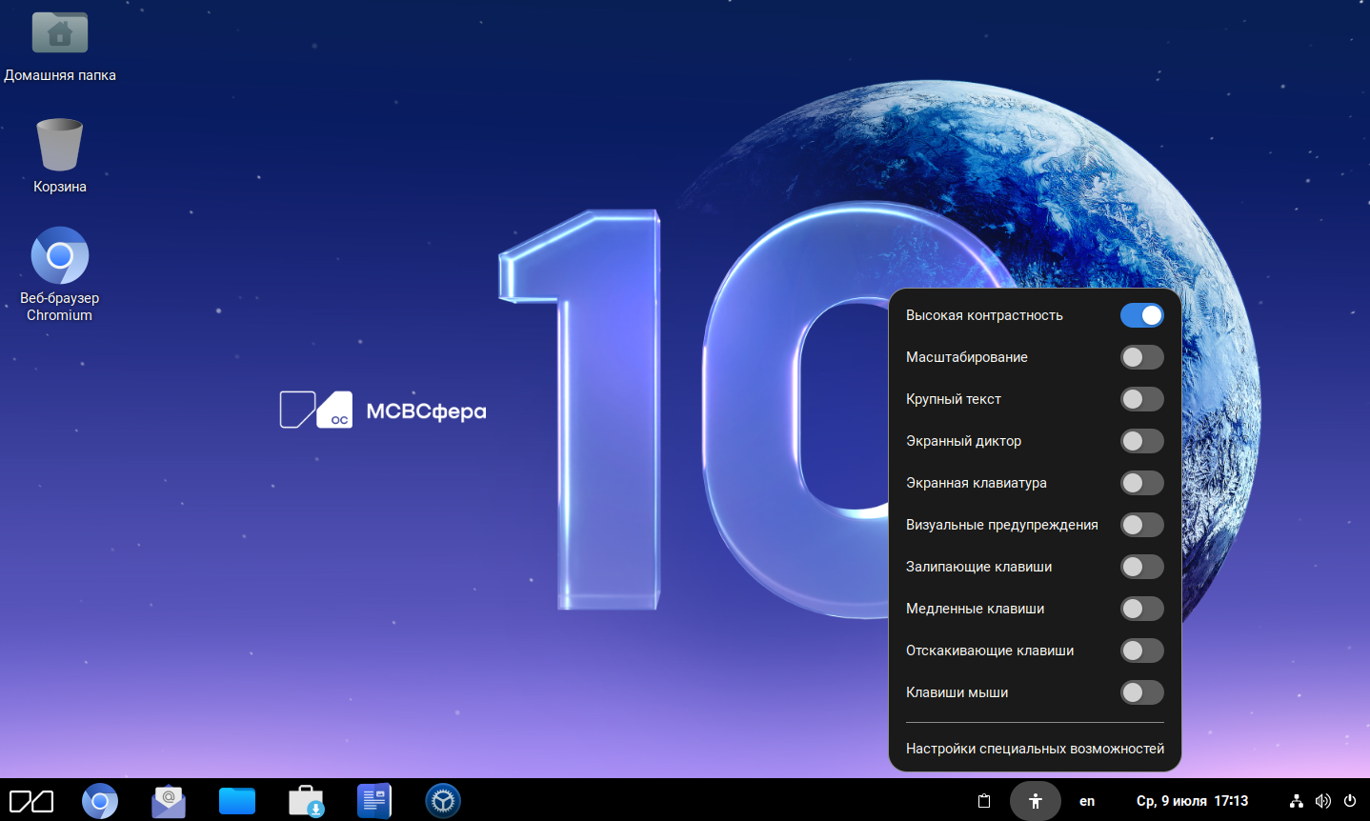Image resolution: width=1370 pixels, height=821 pixels.
Task: Open the date and time calendar
Action: [1192, 801]
